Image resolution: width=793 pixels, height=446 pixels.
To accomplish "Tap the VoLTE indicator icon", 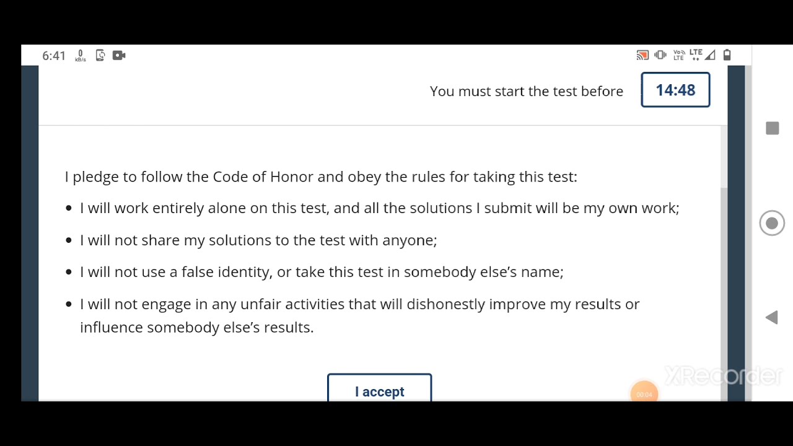I will tap(679, 55).
